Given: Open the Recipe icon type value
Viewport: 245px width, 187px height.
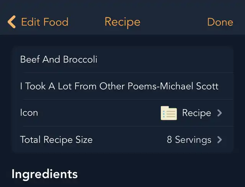Looking at the screenshot, I should tap(196, 113).
